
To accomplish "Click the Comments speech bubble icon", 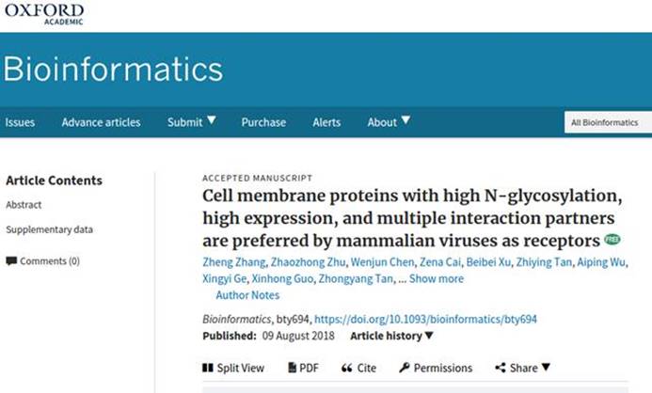I will coord(11,260).
